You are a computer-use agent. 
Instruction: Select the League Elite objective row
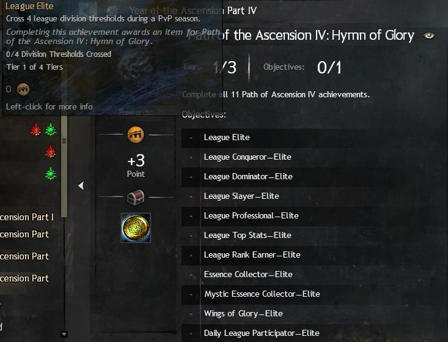click(310, 138)
